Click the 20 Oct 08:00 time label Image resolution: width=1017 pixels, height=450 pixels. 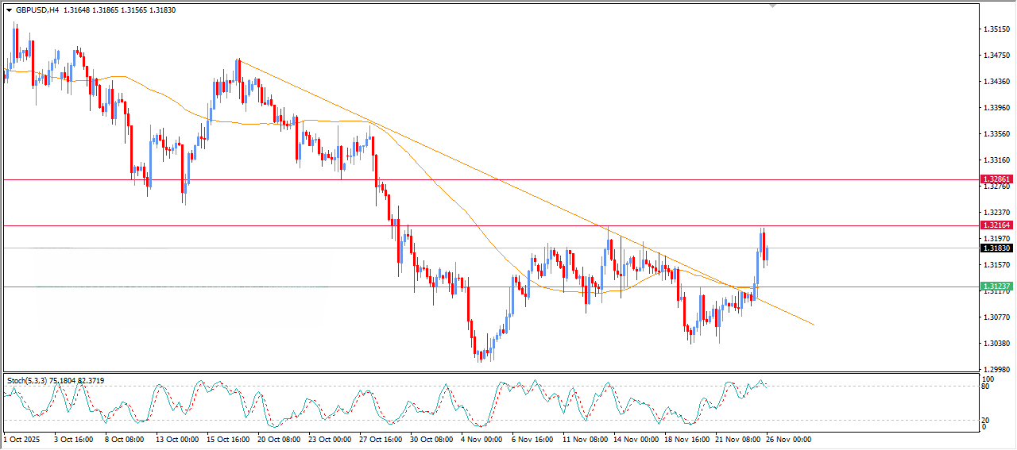(x=278, y=439)
